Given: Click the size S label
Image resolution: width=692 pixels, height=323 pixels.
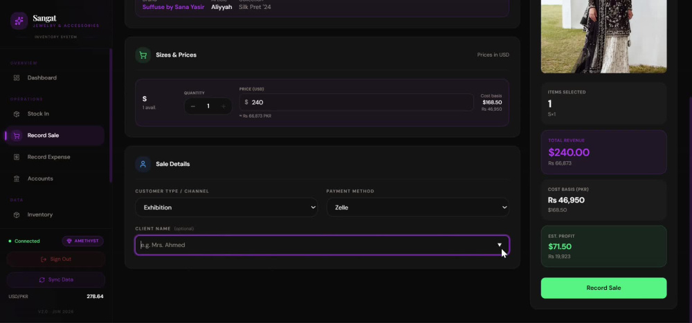Looking at the screenshot, I should (145, 100).
